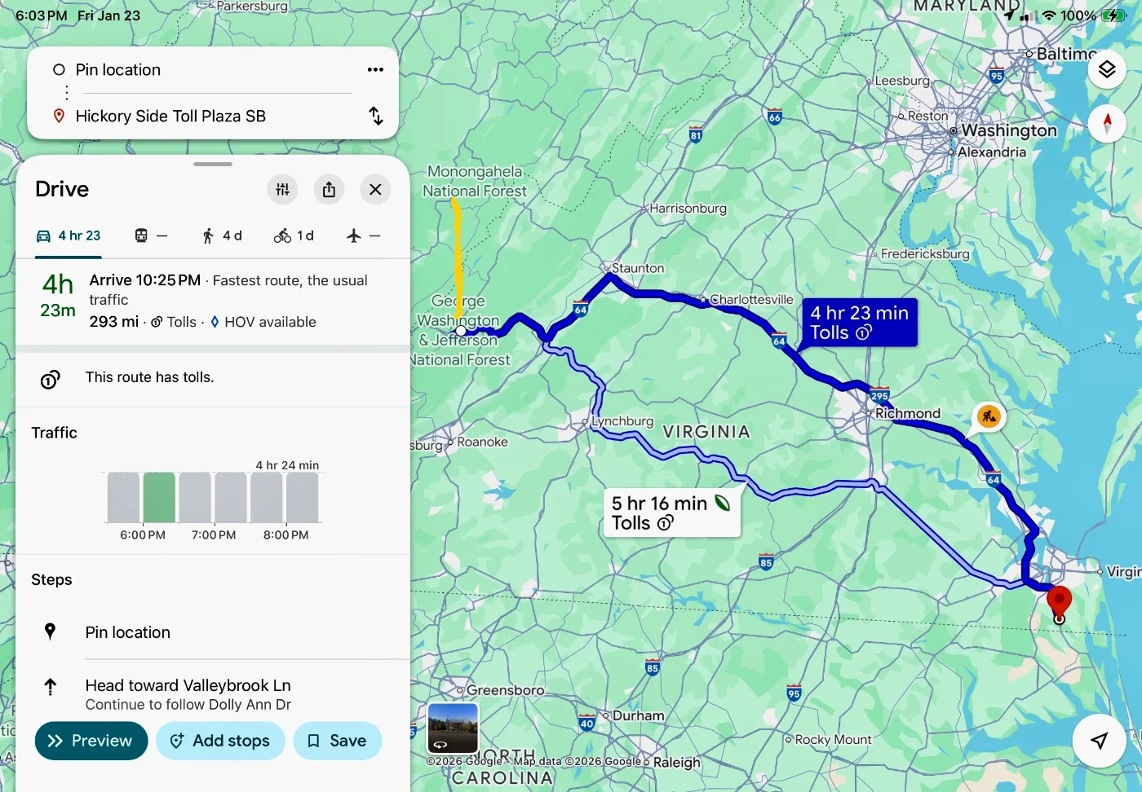
Task: Select the driving 4 hr 23 tab
Action: coord(69,236)
